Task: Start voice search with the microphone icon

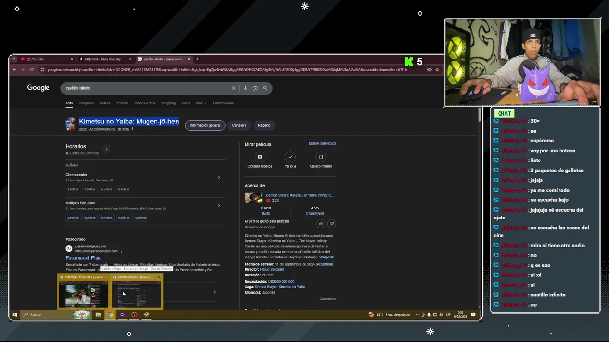Action: point(246,88)
